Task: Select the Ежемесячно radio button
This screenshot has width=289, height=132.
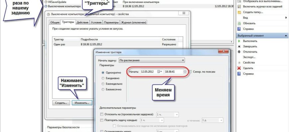Action: point(103,89)
